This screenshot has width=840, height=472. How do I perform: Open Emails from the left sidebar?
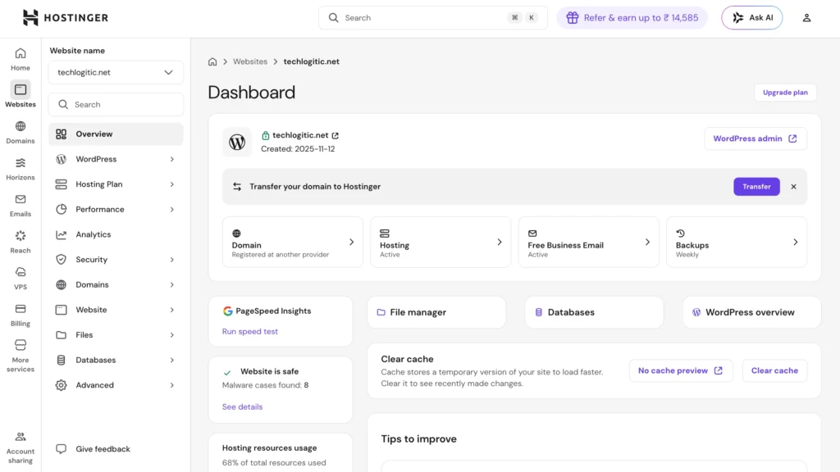(x=20, y=204)
